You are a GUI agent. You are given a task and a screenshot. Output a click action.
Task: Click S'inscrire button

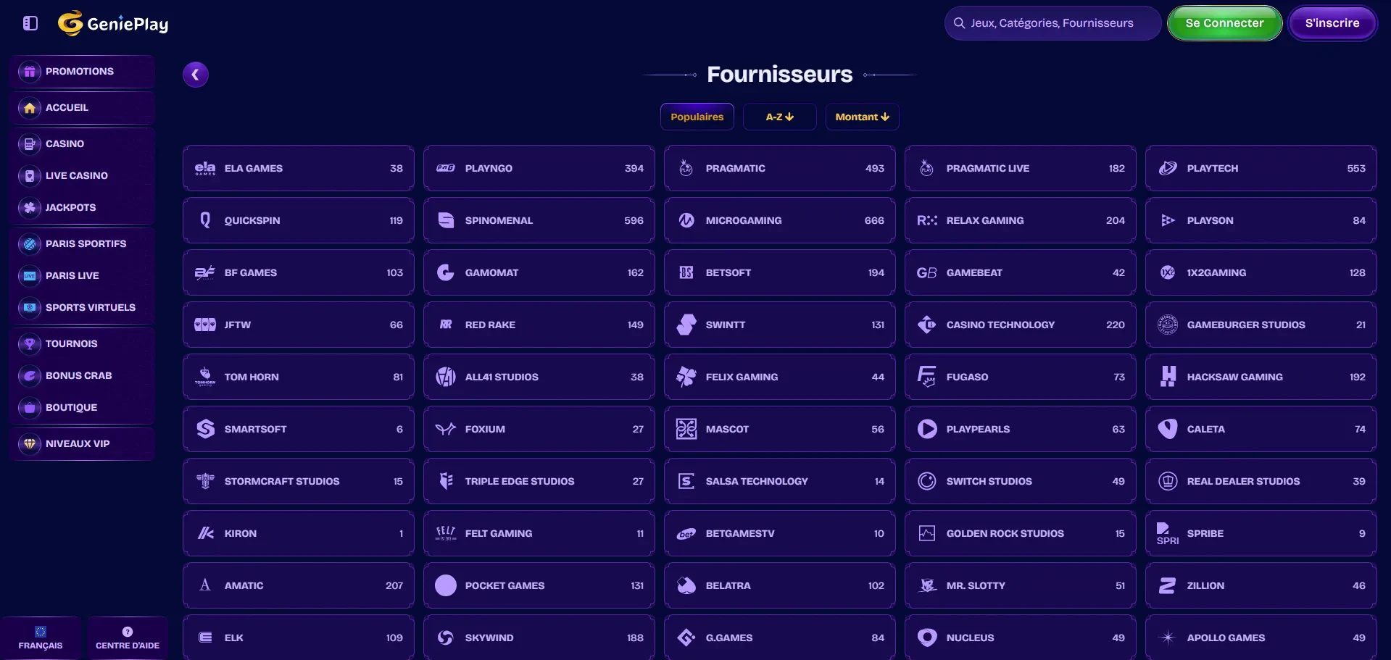[1332, 23]
